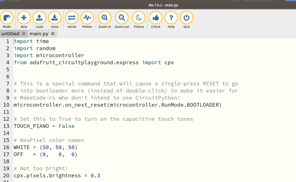Click the 'NeoPixel color names' comment
This screenshot has width=296, height=182.
[49, 140]
